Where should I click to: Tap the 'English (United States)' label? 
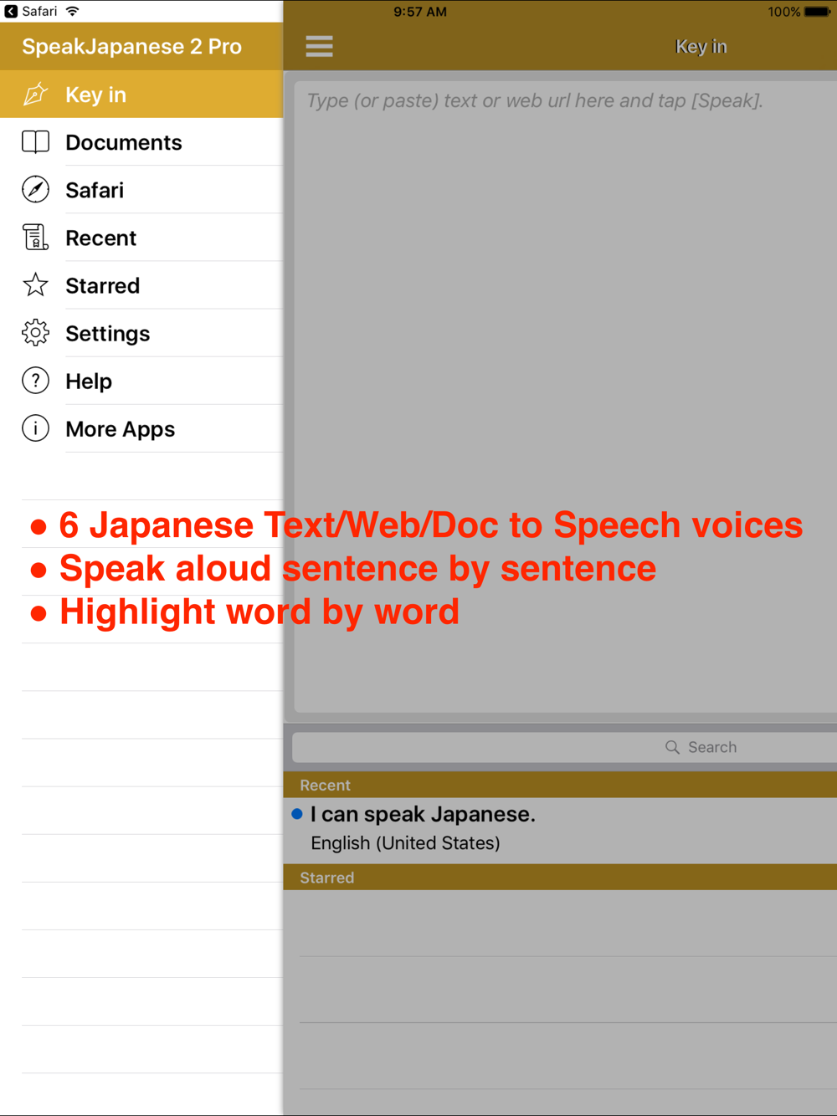pyautogui.click(x=405, y=843)
